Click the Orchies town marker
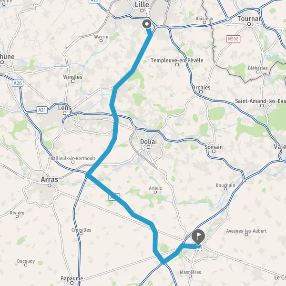This screenshot has height=286, width=286. click(x=201, y=92)
